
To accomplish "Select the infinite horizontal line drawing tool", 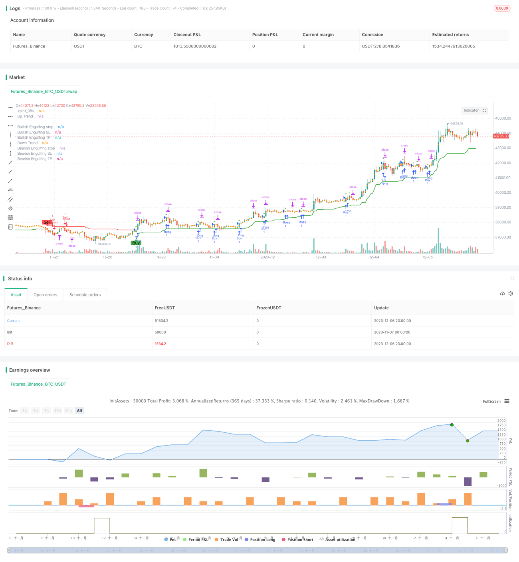I will click(10, 107).
